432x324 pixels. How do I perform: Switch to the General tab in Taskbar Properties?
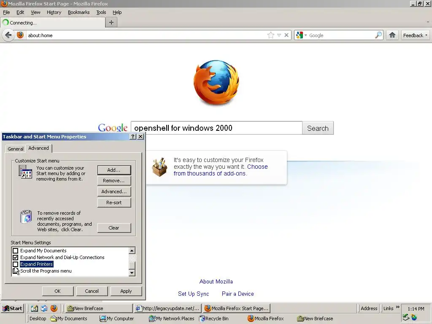16,149
